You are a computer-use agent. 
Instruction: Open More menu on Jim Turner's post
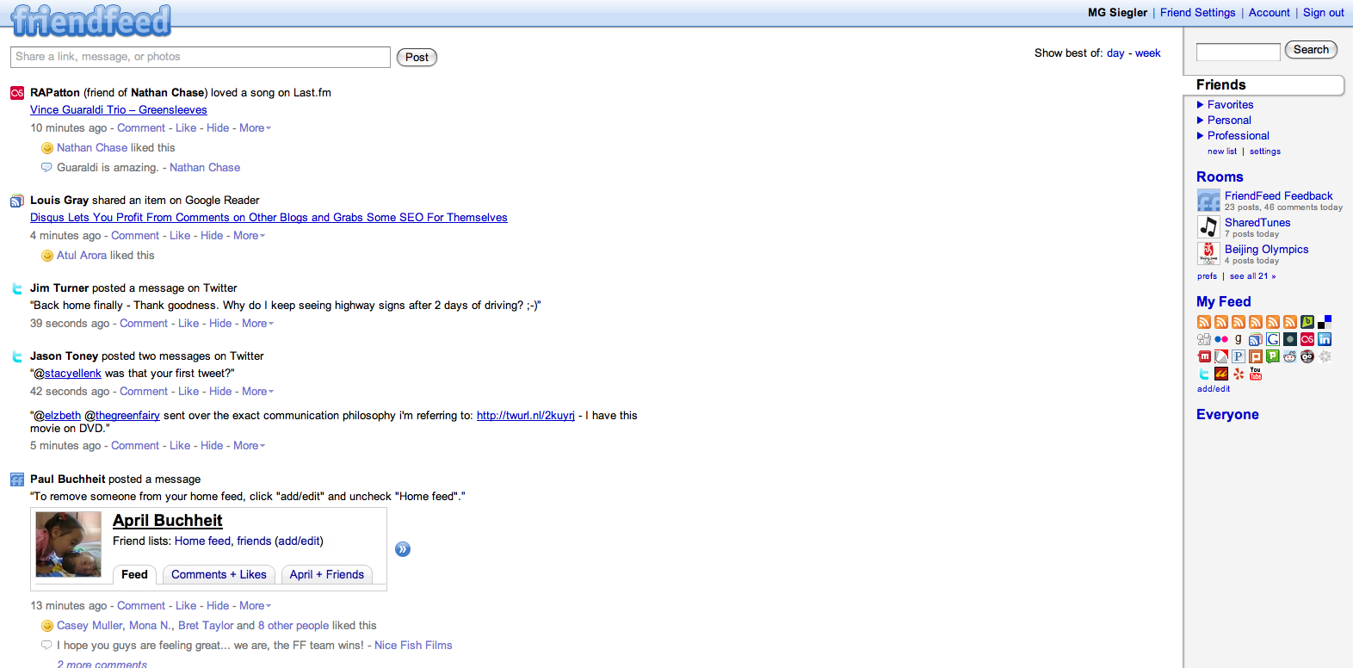pyautogui.click(x=257, y=323)
